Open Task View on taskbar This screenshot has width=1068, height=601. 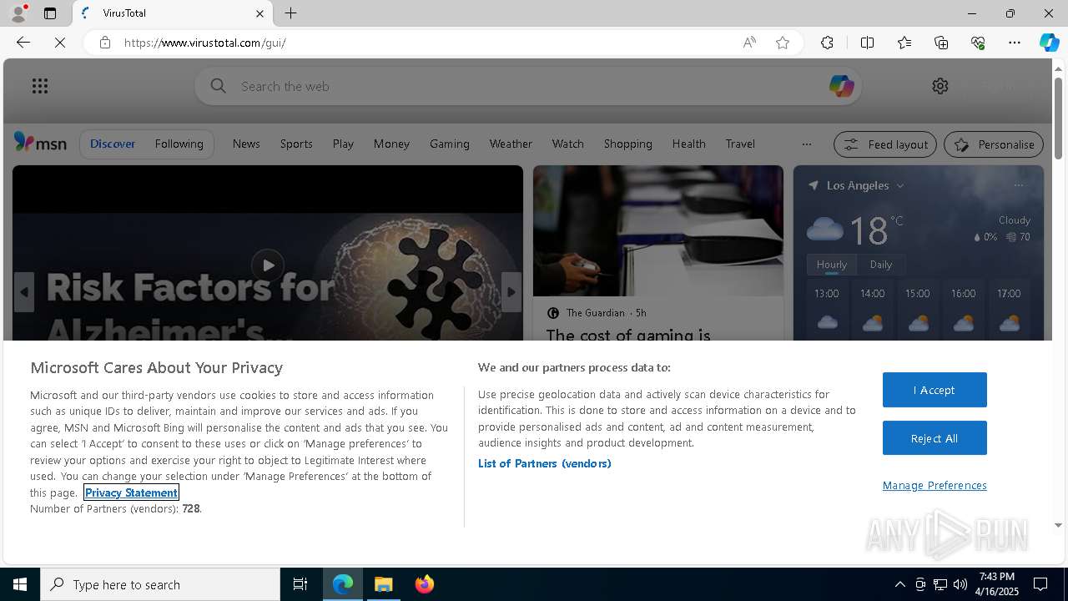300,584
